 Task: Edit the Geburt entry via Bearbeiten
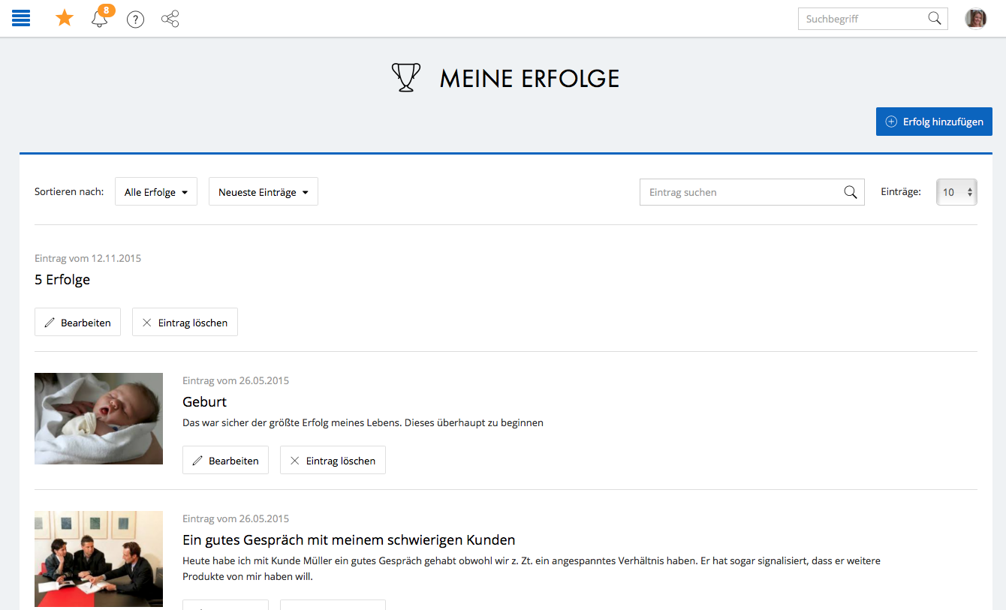tap(225, 460)
